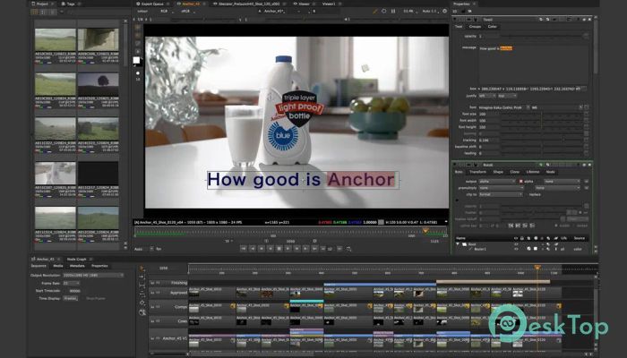Open the font family dropdown in Text1
Image resolution: width=627 pixels, height=358 pixels.
(503, 107)
